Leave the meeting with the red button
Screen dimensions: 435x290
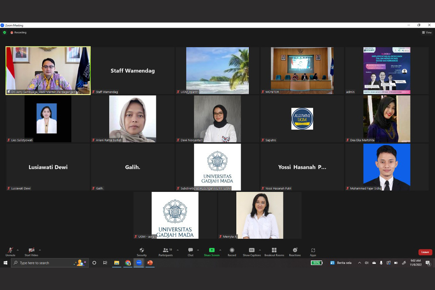click(425, 252)
